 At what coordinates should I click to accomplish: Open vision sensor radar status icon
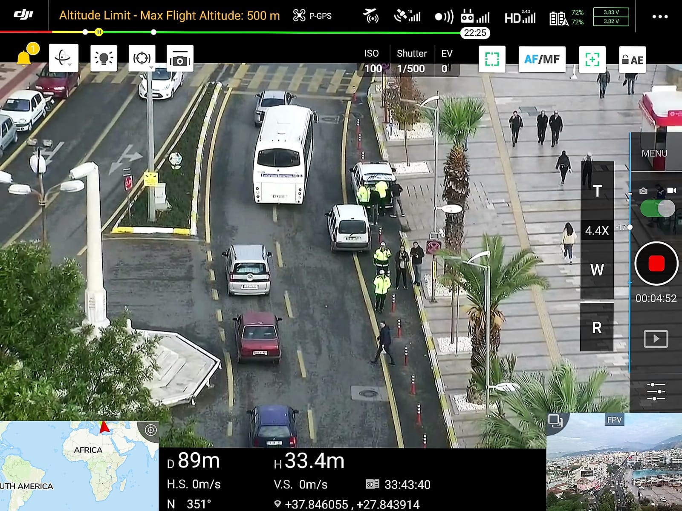click(444, 17)
